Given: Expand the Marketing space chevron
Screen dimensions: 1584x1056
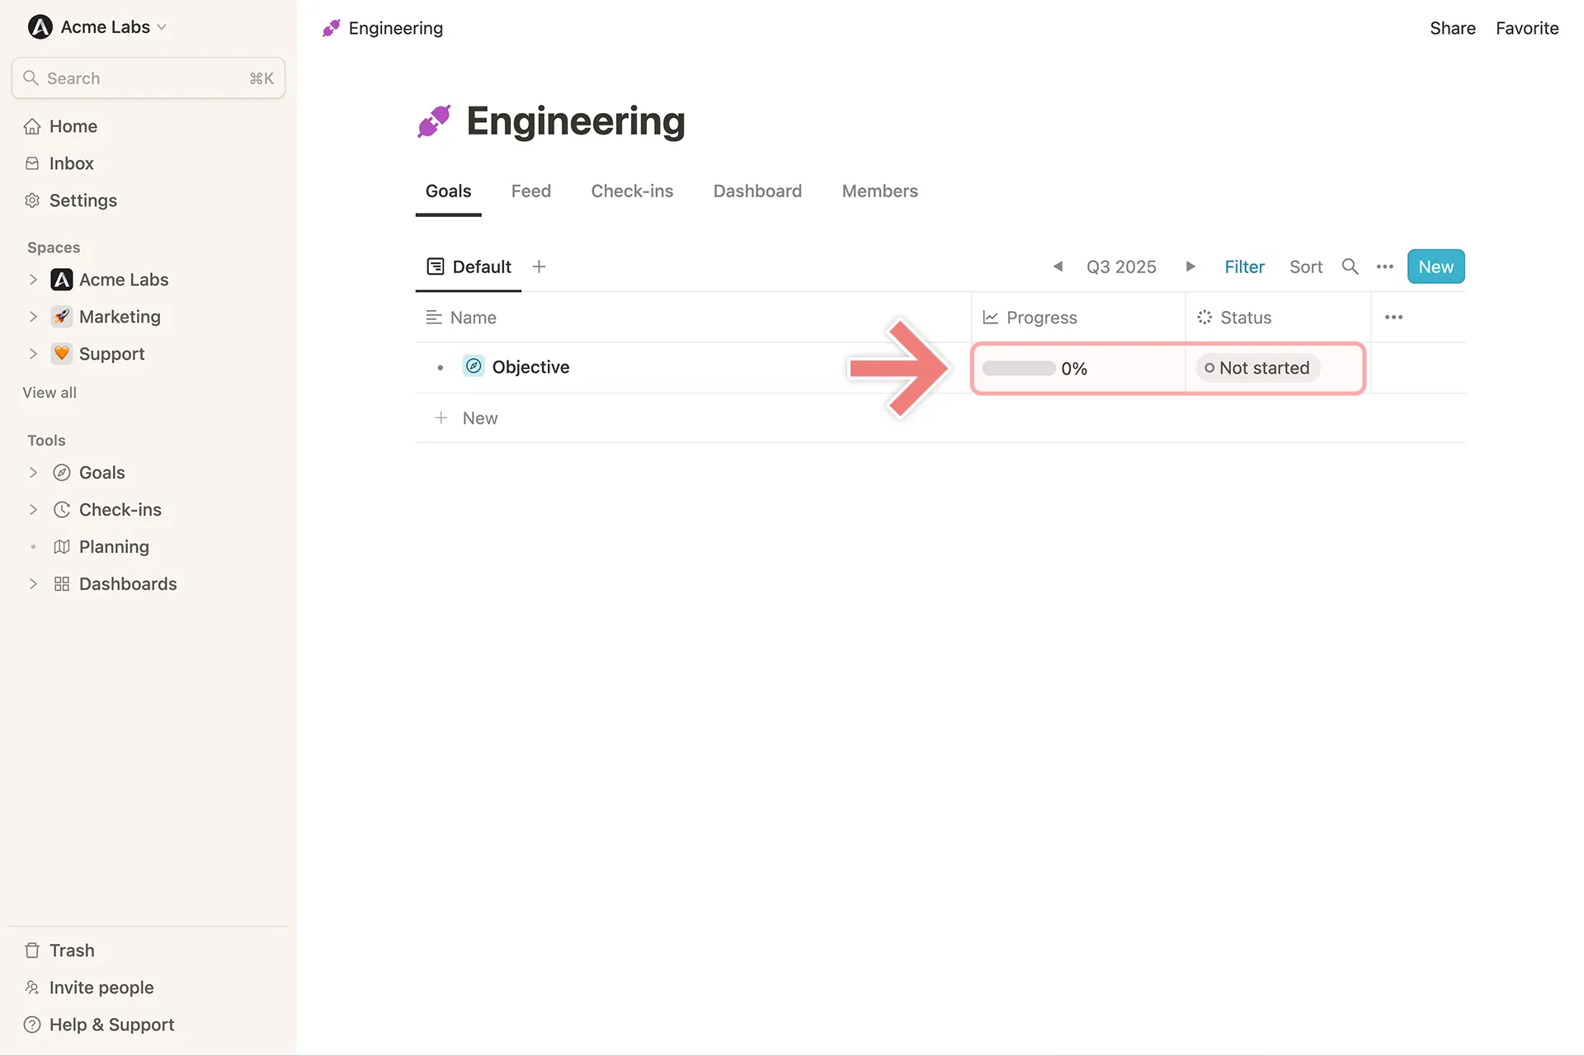Looking at the screenshot, I should (x=33, y=317).
